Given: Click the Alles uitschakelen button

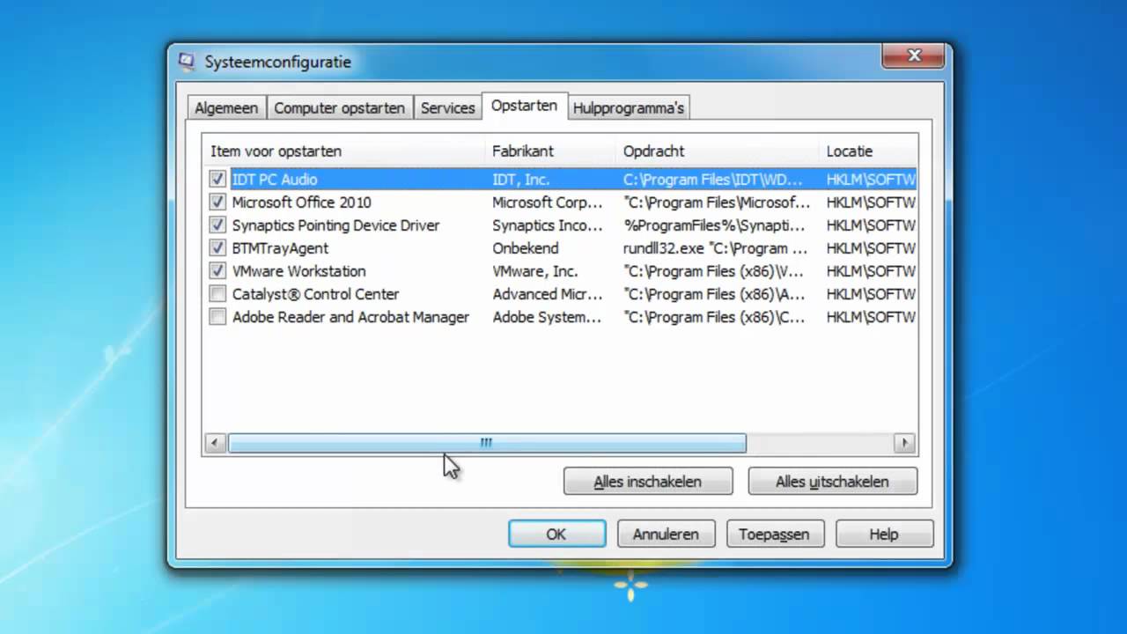Looking at the screenshot, I should pyautogui.click(x=832, y=482).
